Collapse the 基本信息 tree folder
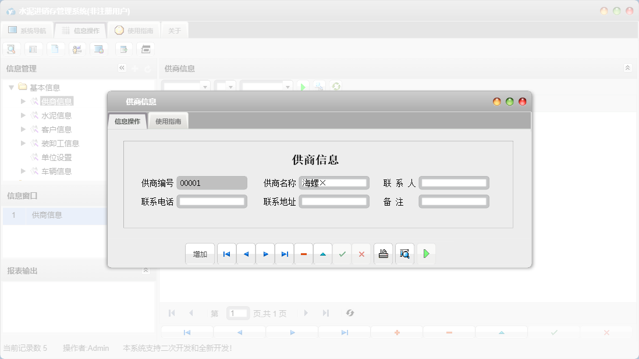This screenshot has width=639, height=359. 12,87
